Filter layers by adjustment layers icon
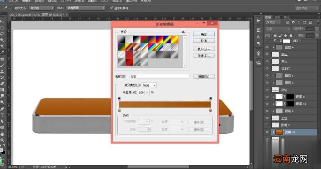The image size is (321, 169). [x=293, y=22]
